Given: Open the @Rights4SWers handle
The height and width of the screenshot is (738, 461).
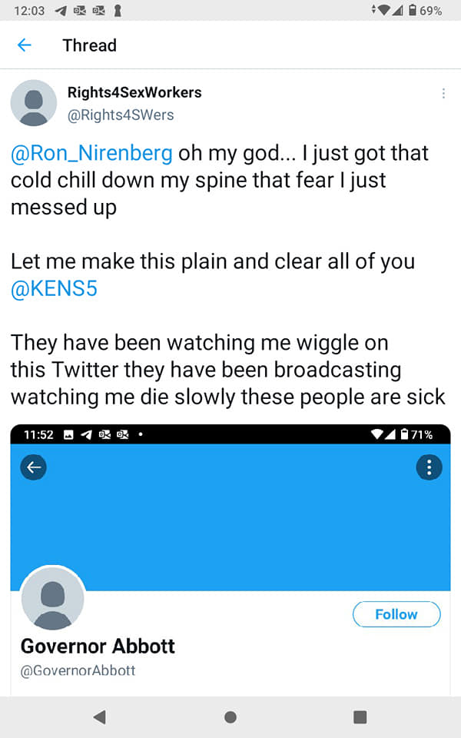Looking at the screenshot, I should click(x=121, y=115).
